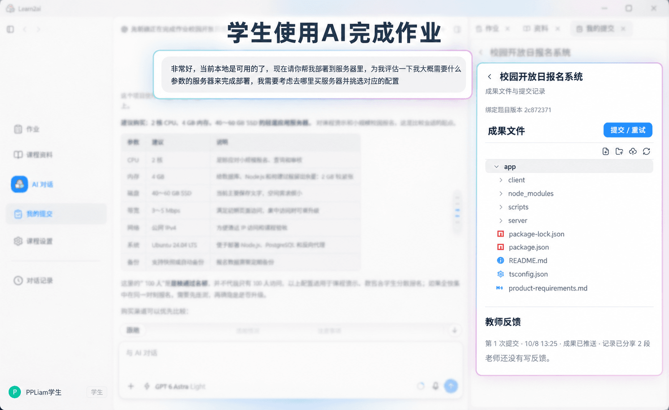The image size is (669, 410).
Task: Expand the server folder
Action: click(x=501, y=221)
